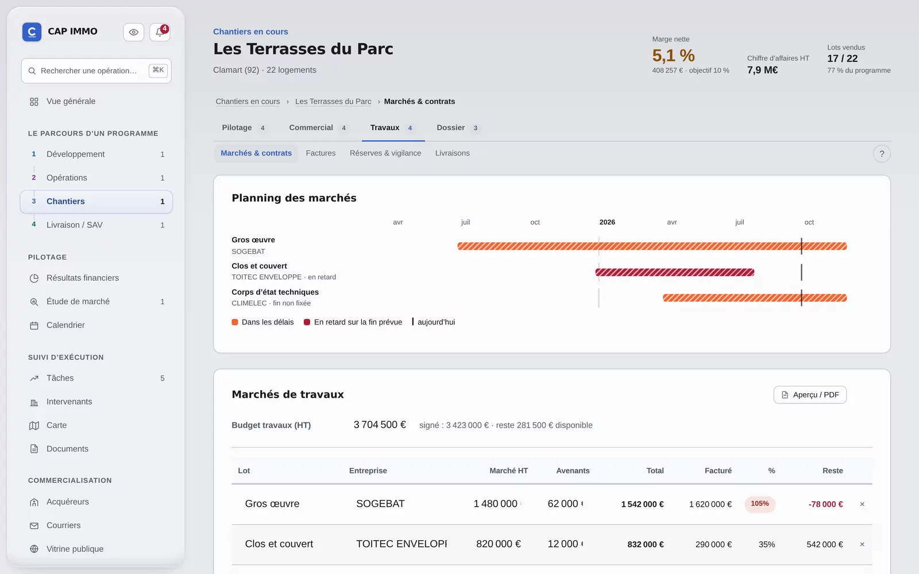Click Chantiers en cours header link
The height and width of the screenshot is (574, 919).
click(x=250, y=32)
